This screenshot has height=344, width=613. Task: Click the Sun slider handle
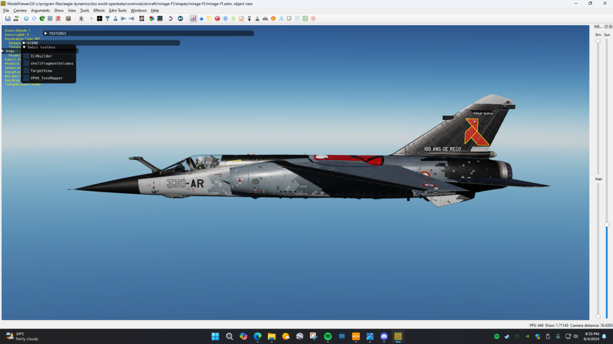(x=607, y=225)
